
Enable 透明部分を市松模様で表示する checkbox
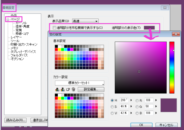tap(54, 28)
